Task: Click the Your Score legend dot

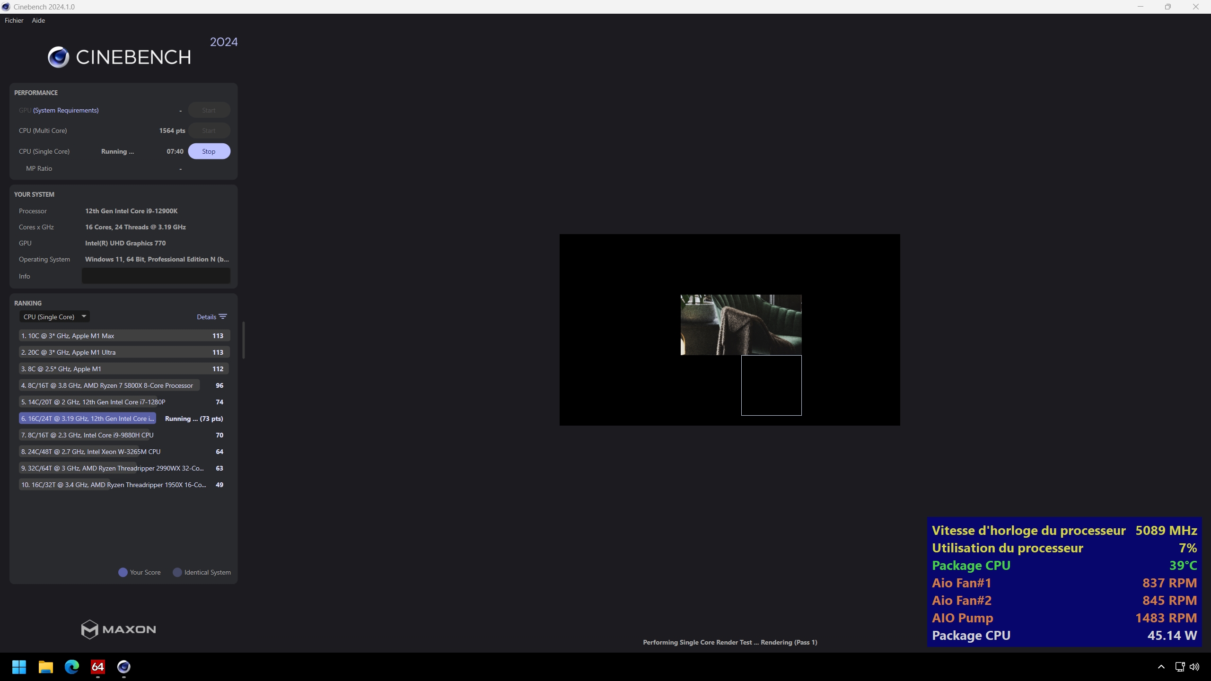Action: click(x=123, y=572)
